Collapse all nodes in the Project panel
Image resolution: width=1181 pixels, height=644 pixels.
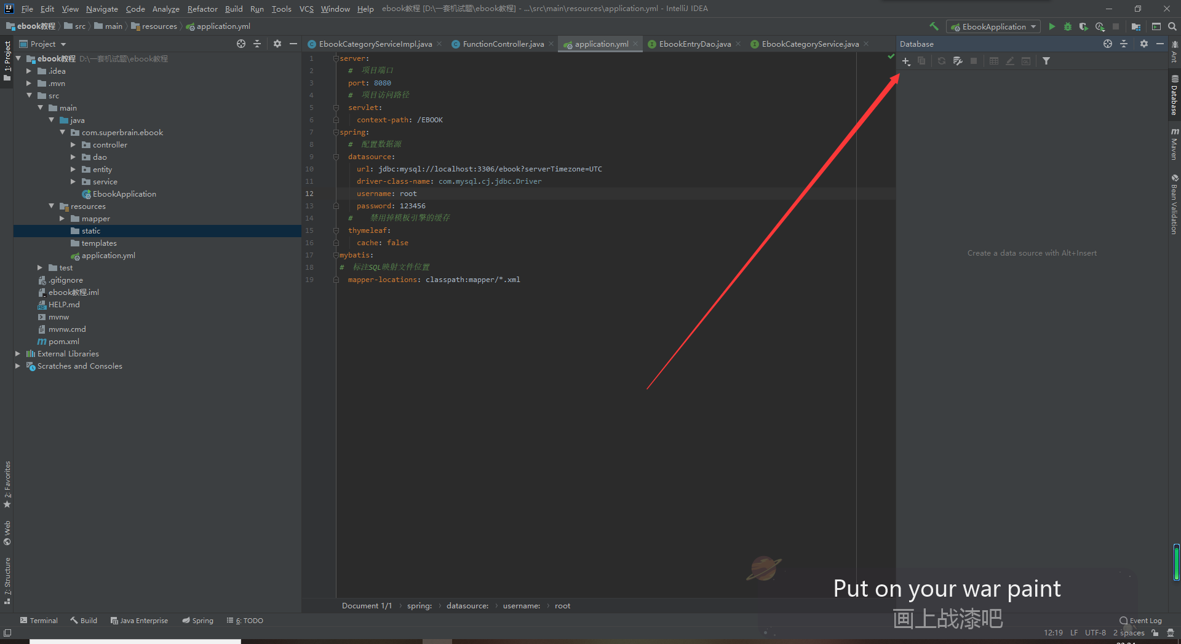click(x=257, y=44)
